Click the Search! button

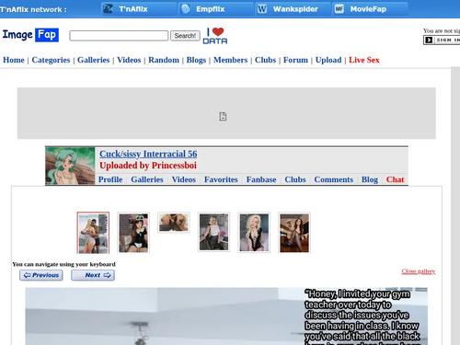(185, 36)
